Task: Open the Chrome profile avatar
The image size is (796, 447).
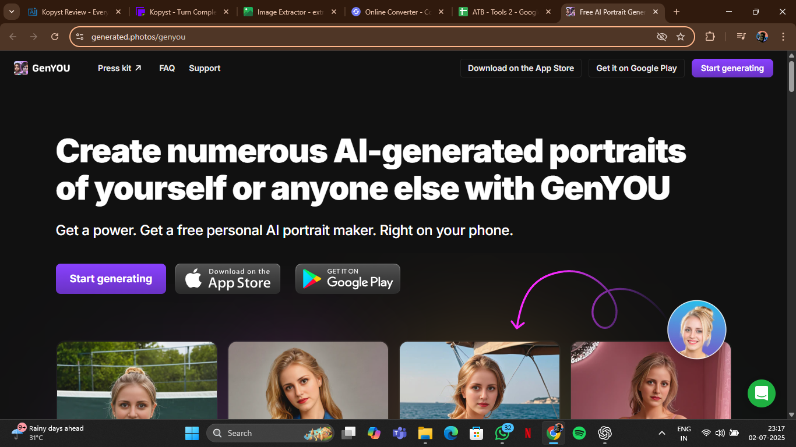Action: [x=762, y=37]
